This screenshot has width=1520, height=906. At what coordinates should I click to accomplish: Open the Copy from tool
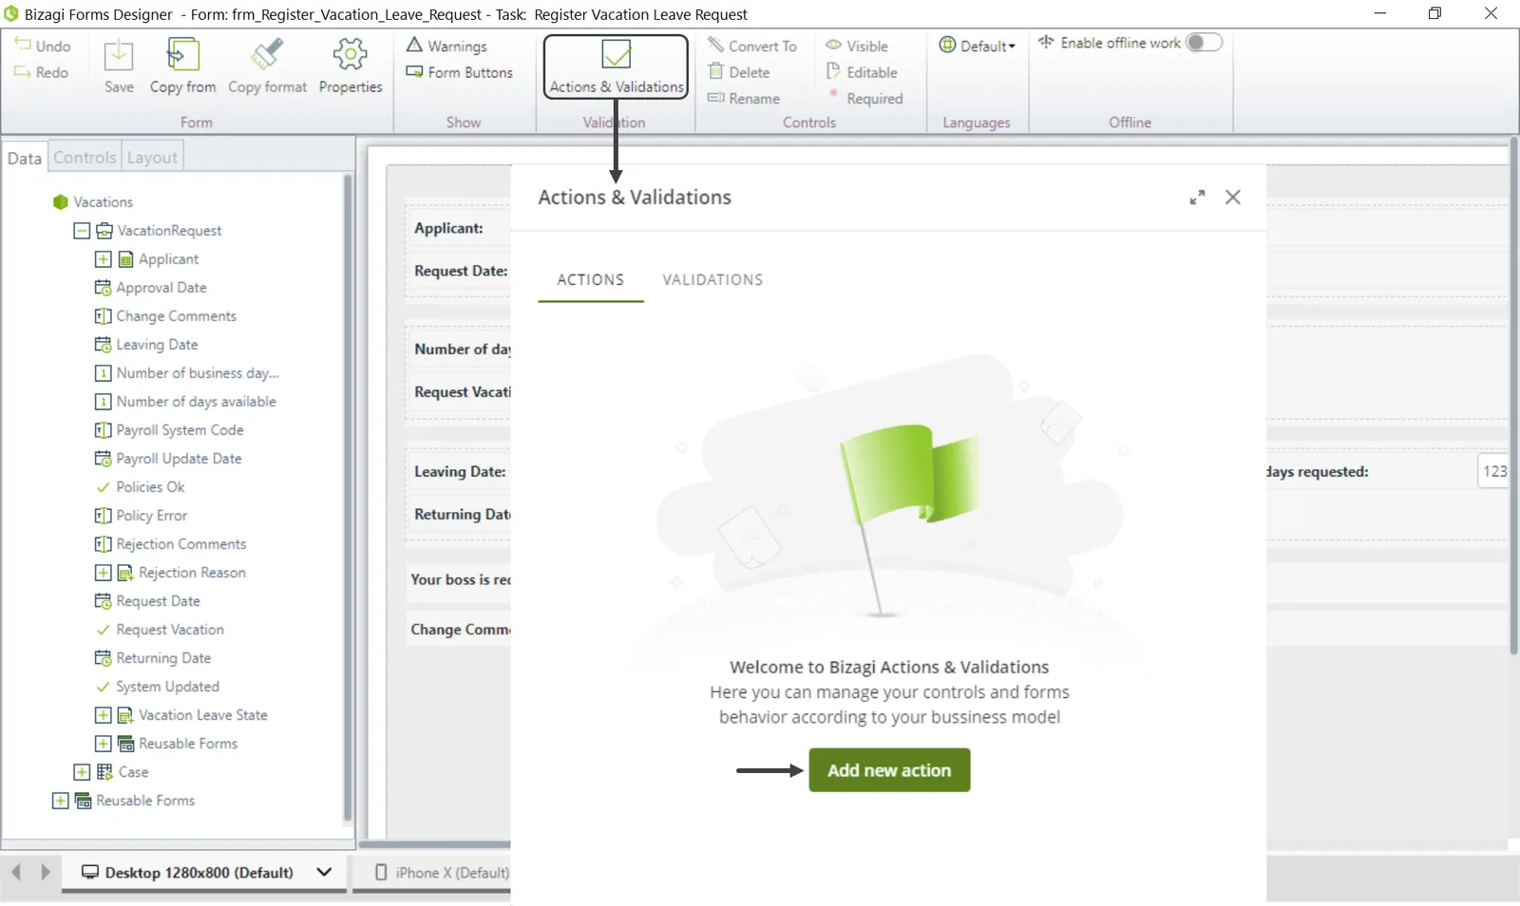182,66
